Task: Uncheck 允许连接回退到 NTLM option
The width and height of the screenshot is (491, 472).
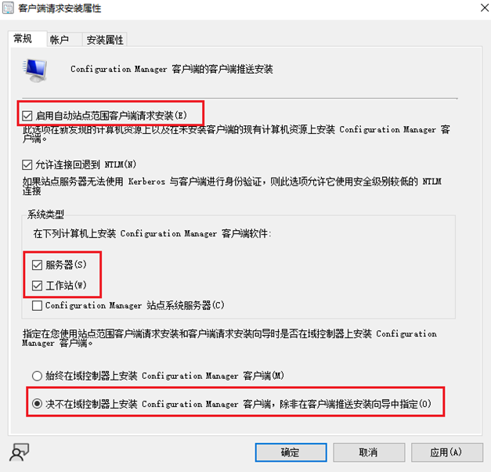Action: pos(27,164)
